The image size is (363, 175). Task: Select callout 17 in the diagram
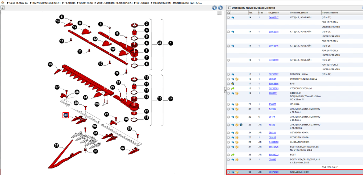point(147,84)
